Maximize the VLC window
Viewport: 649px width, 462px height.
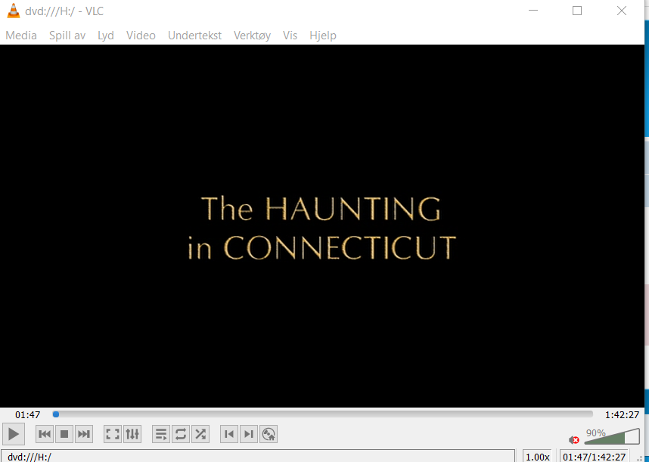[577, 11]
